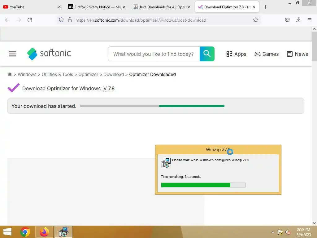Click the muted volume tray icon
Viewport: 317px width, 238px height.
(288, 232)
